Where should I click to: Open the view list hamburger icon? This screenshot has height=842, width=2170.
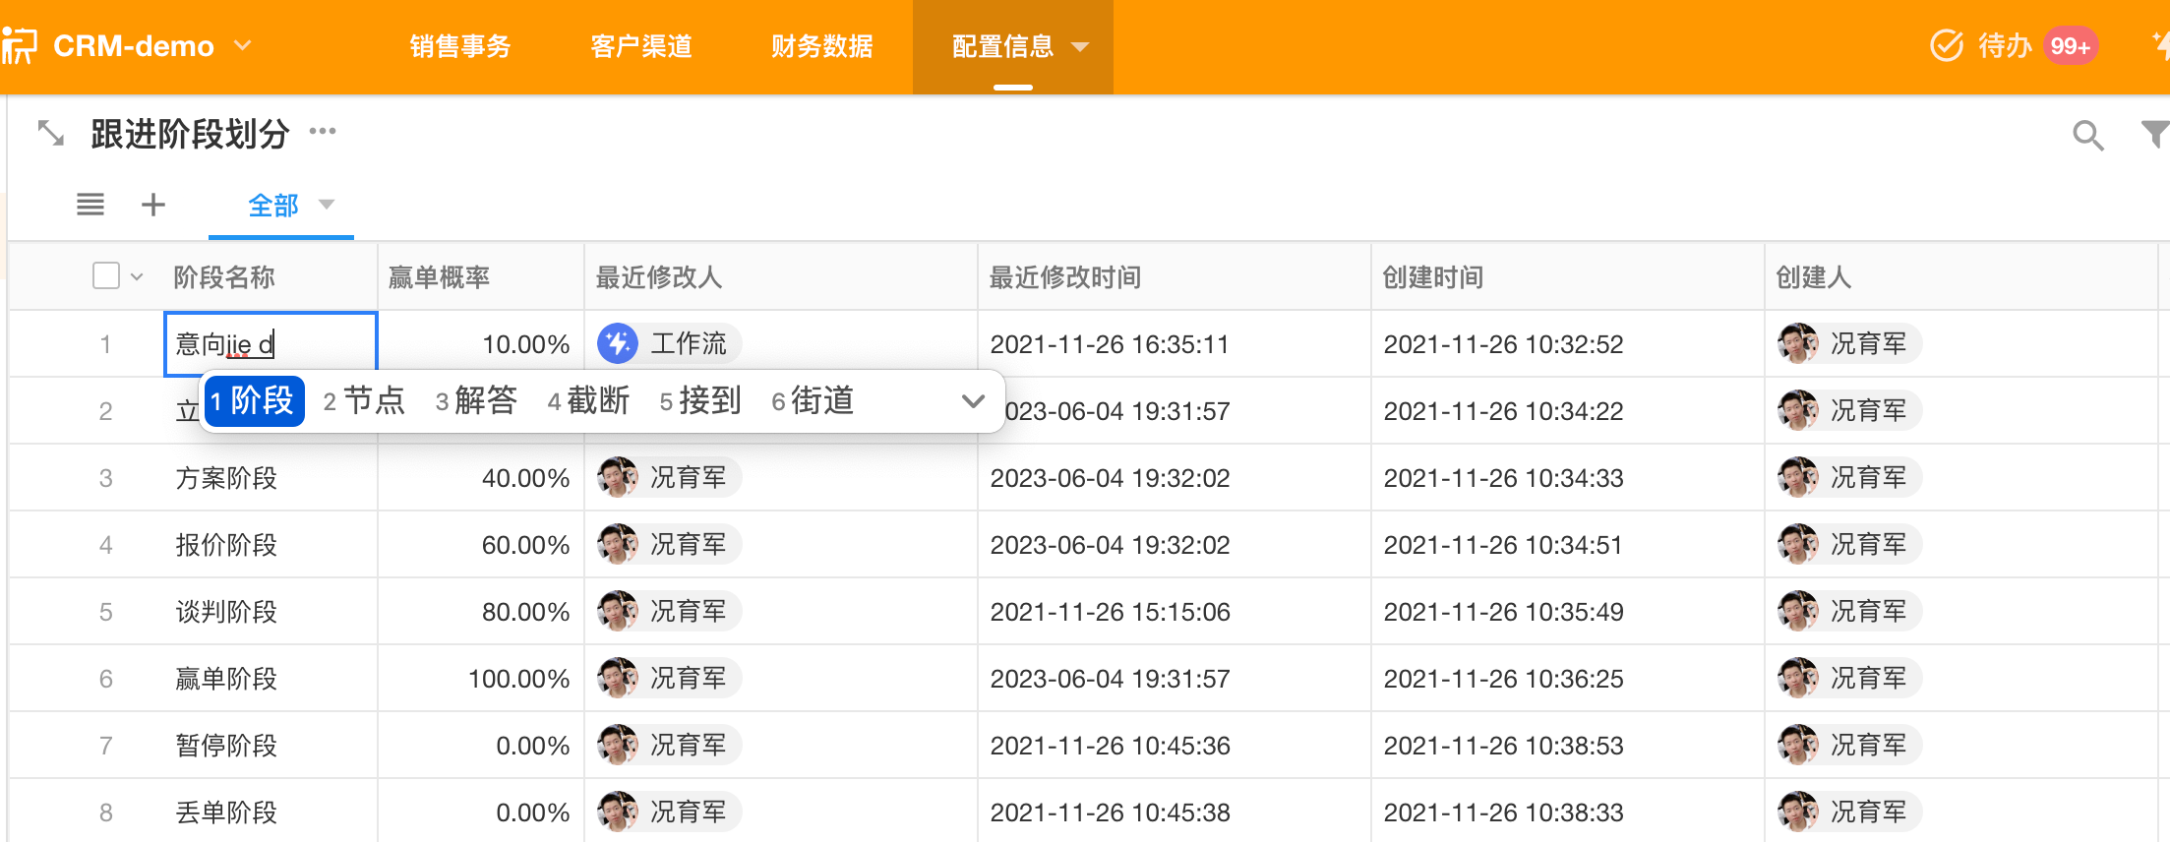(90, 205)
